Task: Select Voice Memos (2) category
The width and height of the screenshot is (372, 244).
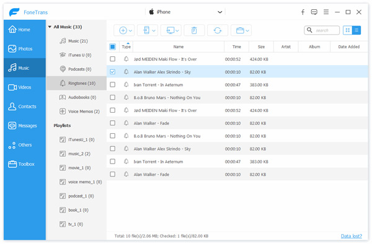Action: tap(76, 111)
